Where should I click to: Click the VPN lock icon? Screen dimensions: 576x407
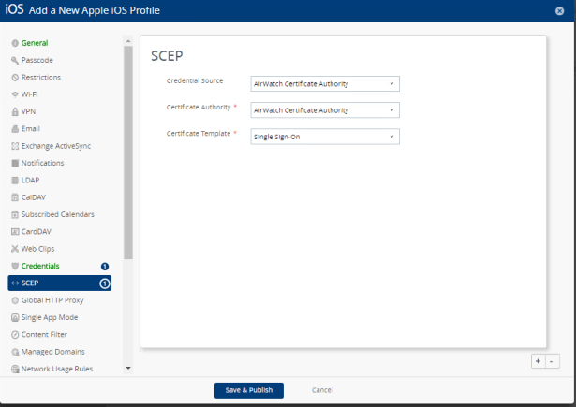[14, 111]
